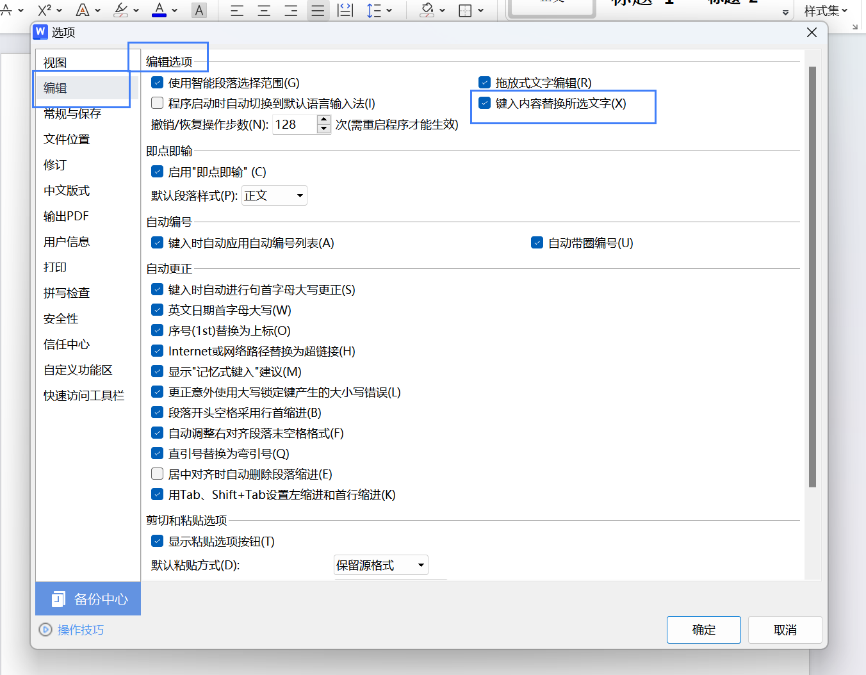Open 自定义功能区 settings

point(78,370)
